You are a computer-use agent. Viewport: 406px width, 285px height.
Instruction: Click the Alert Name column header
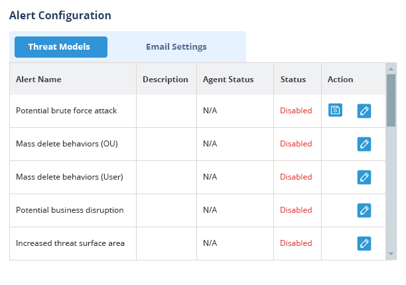pos(38,80)
